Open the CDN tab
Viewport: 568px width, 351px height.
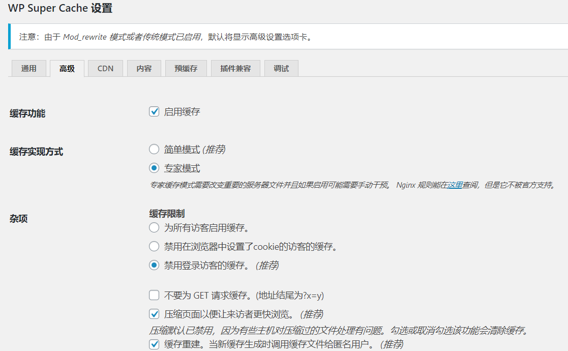[105, 69]
